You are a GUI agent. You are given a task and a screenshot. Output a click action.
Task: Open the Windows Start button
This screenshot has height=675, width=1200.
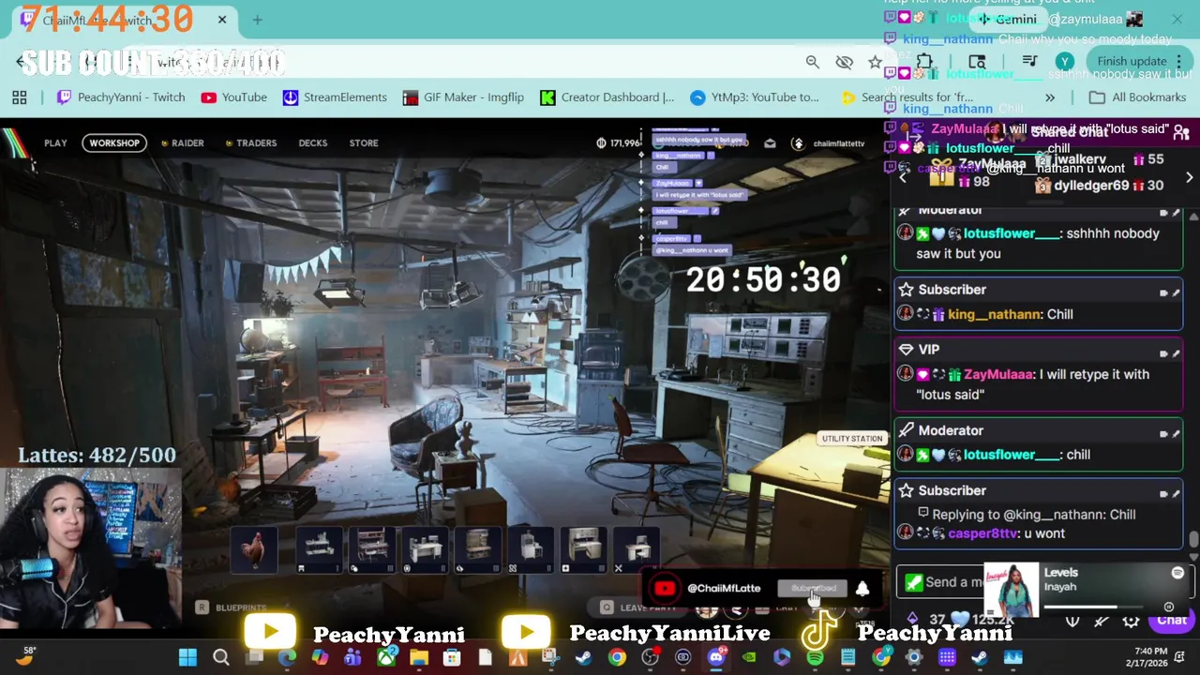click(x=187, y=657)
